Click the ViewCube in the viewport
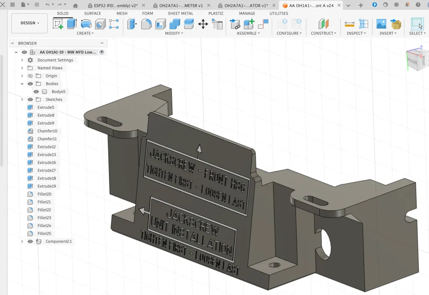Screen dimensions: 429x295 (417, 59)
